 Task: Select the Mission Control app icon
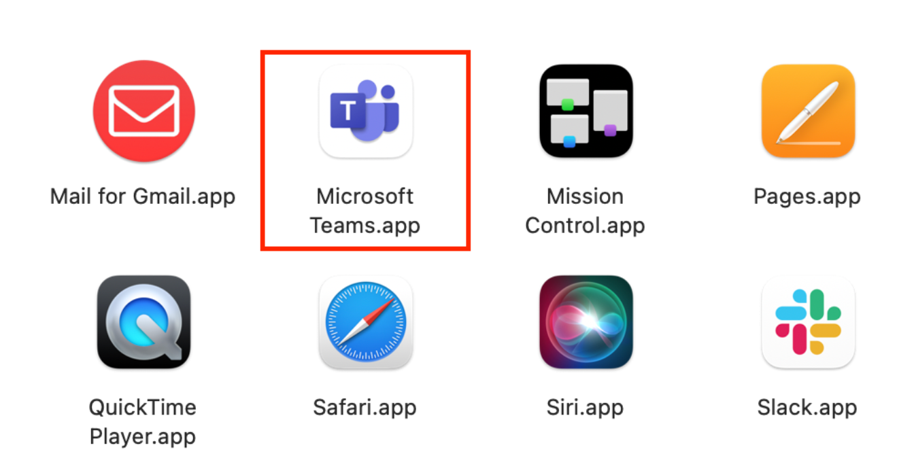click(x=586, y=111)
